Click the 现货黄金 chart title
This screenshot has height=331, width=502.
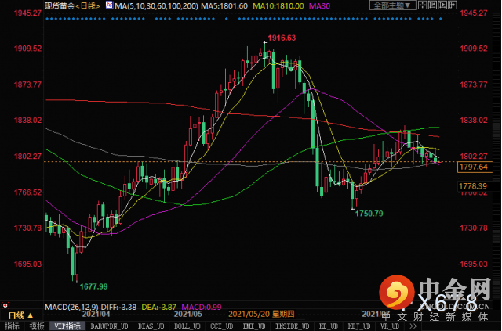(60, 6)
